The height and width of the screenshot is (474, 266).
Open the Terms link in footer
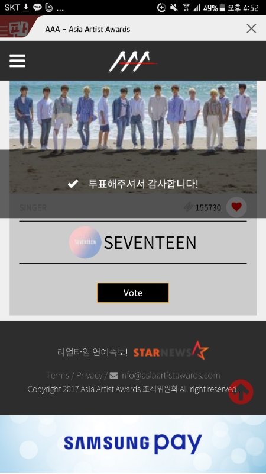(x=58, y=376)
